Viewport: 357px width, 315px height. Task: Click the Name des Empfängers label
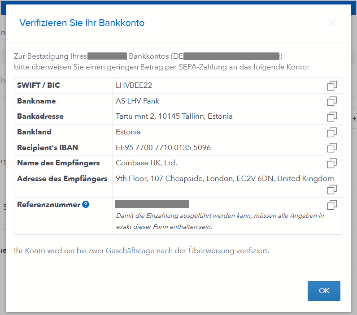[x=58, y=163]
